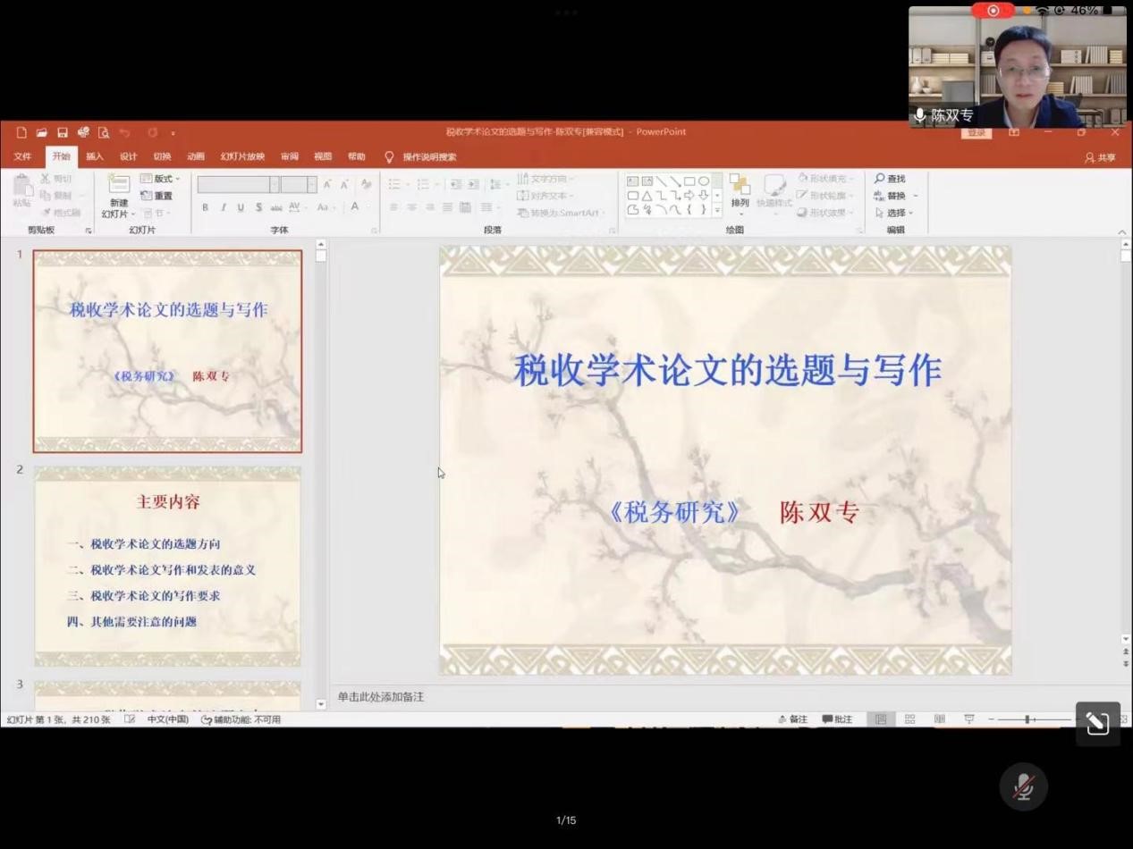Unmute the microphone in meeting controls

pyautogui.click(x=1023, y=786)
